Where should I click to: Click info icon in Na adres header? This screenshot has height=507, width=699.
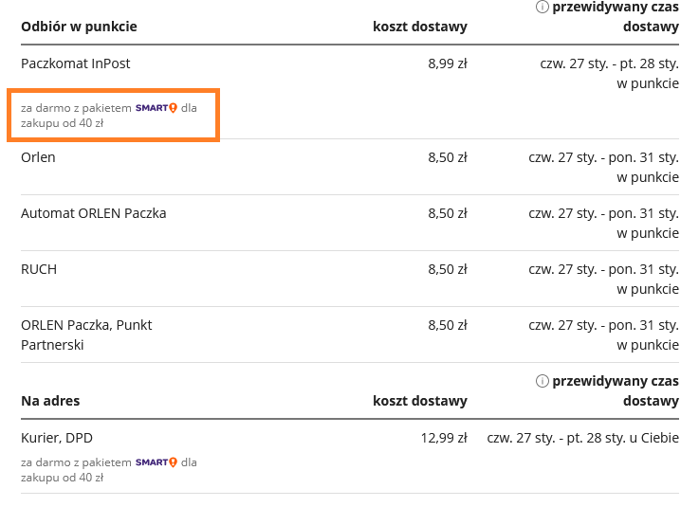pyautogui.click(x=543, y=381)
